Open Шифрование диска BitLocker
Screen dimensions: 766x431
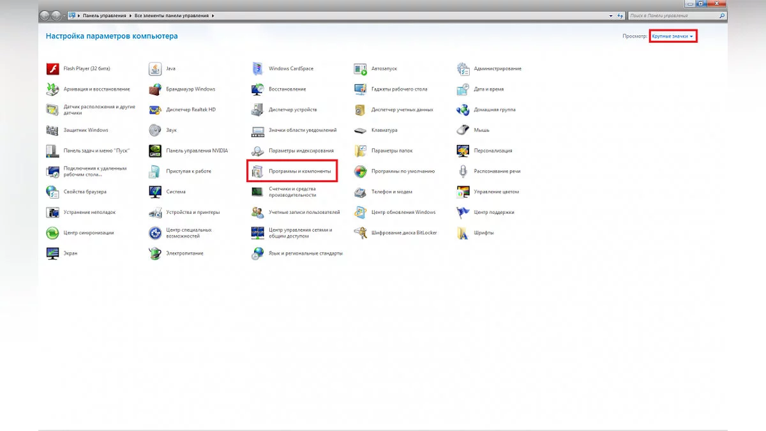pyautogui.click(x=403, y=233)
